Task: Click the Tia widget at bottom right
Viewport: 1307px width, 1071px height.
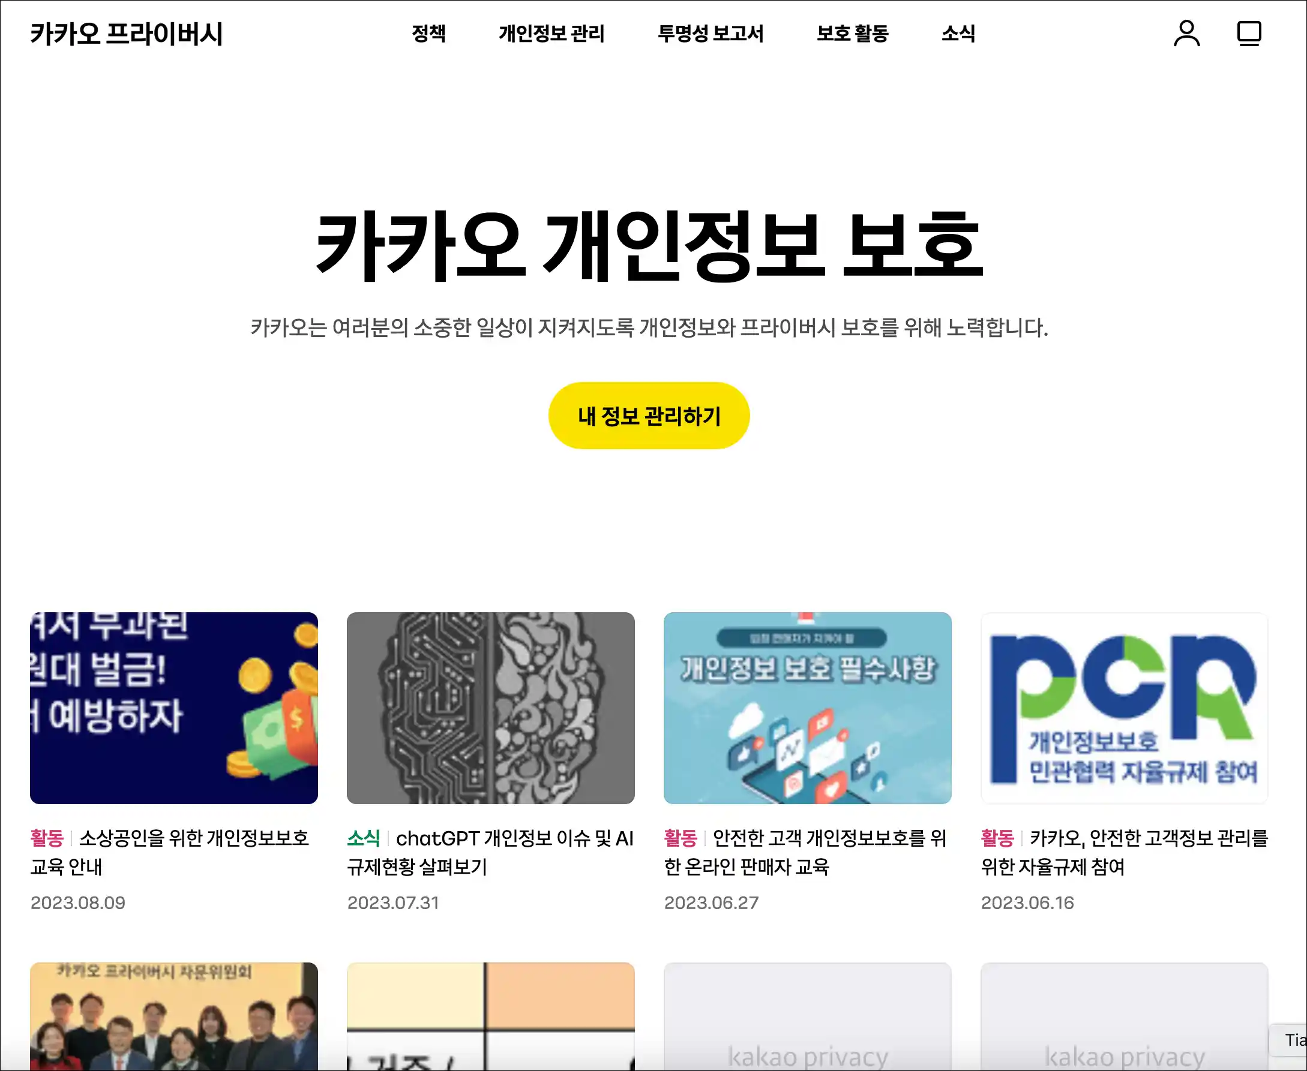Action: 1289,1040
